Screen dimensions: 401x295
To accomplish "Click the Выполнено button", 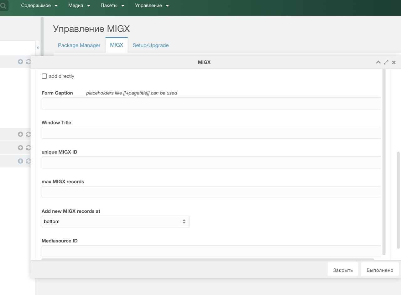I will (380, 270).
